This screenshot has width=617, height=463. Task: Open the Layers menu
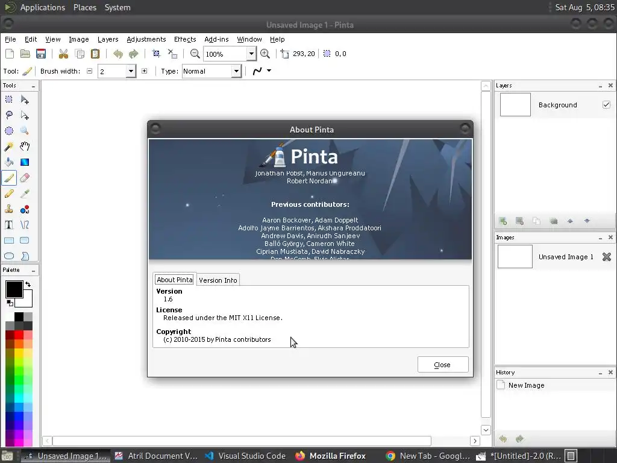click(x=108, y=39)
